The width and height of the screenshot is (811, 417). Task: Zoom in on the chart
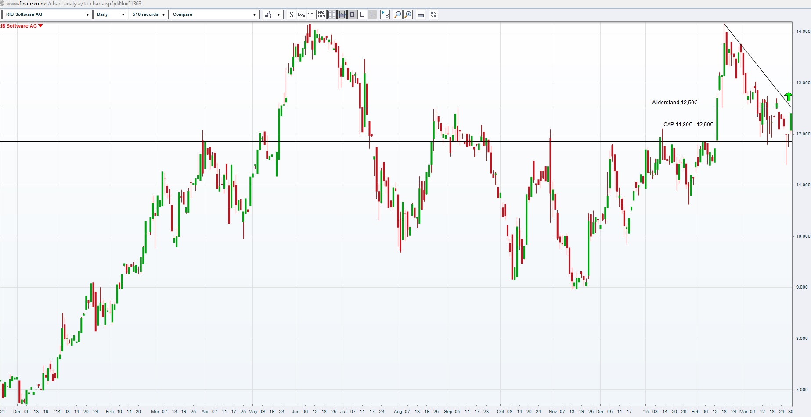(408, 14)
